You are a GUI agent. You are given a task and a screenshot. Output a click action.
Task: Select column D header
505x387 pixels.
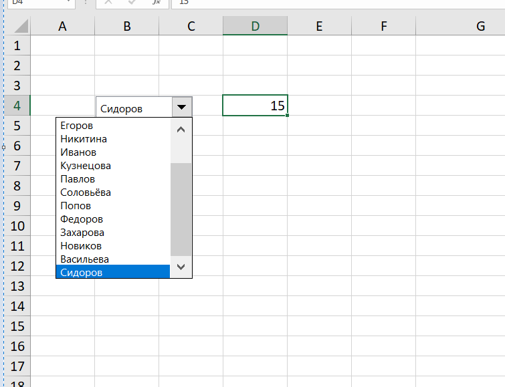(x=255, y=26)
